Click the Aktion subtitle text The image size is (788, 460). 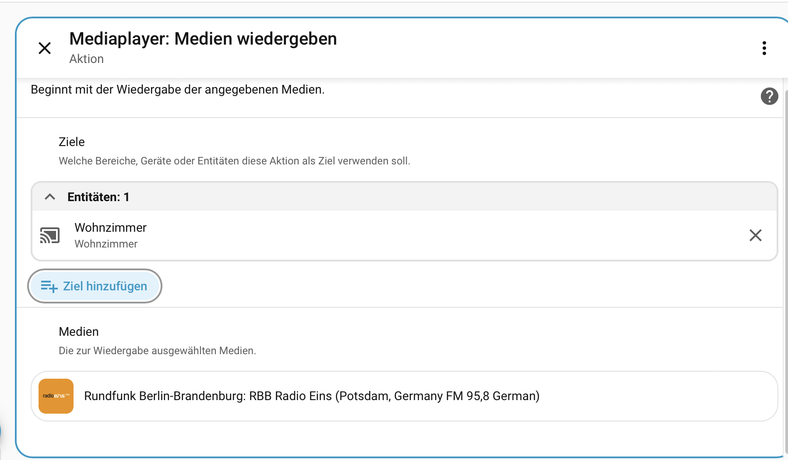[x=87, y=59]
